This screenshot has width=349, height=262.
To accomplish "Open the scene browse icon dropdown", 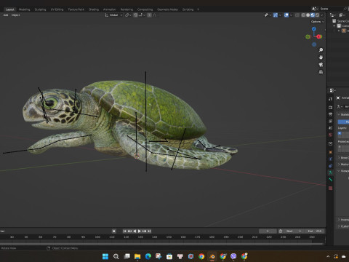I will tap(315, 9).
